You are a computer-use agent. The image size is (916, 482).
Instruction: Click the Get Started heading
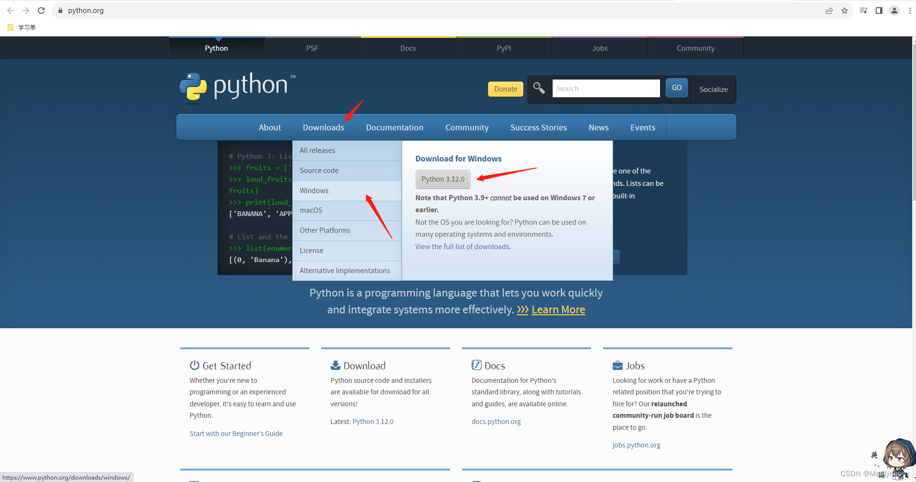click(227, 366)
